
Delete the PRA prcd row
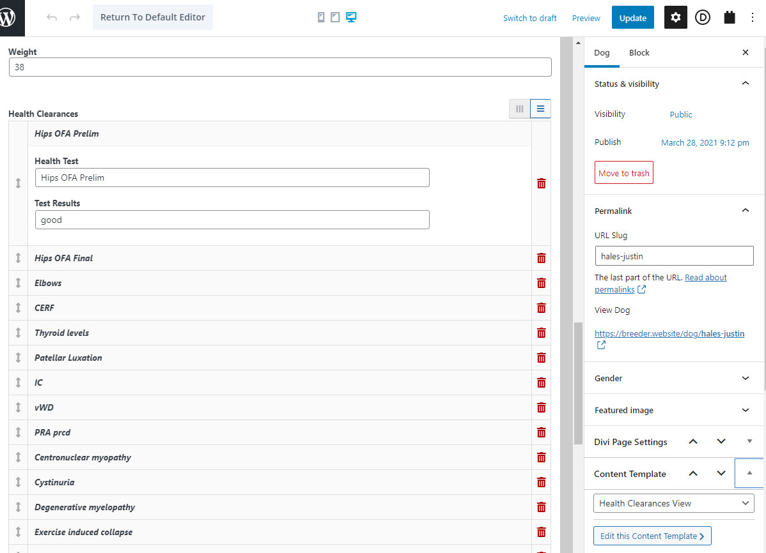pos(542,432)
